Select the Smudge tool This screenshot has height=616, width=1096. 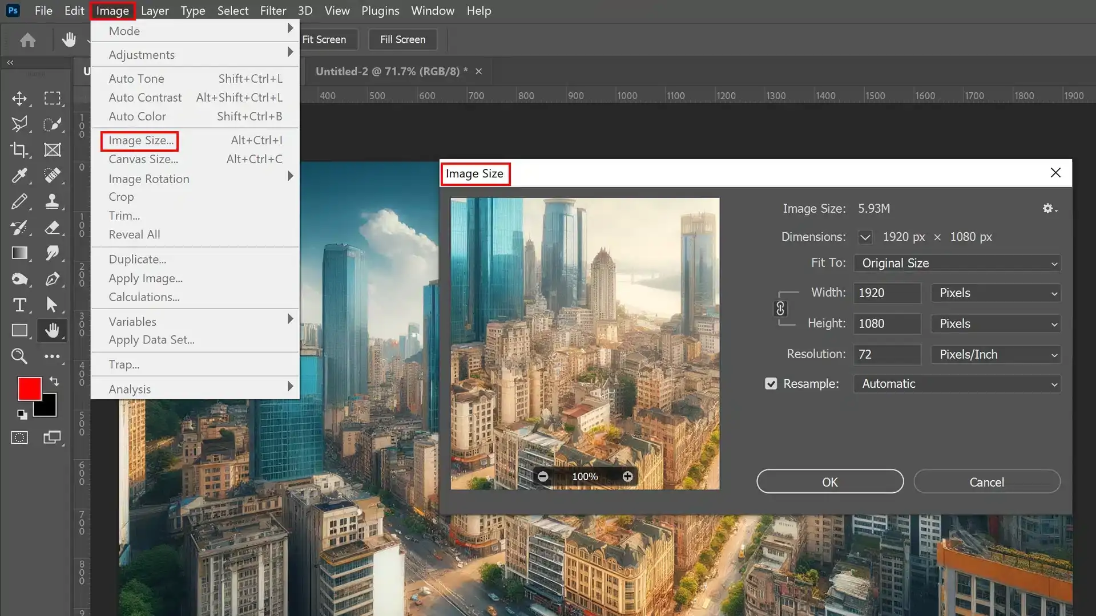(53, 253)
